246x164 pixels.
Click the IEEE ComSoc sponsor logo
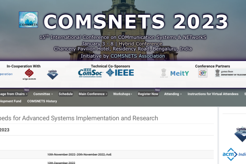click(91, 73)
